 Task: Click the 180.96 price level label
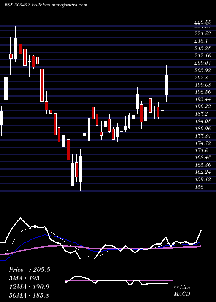click(203, 129)
